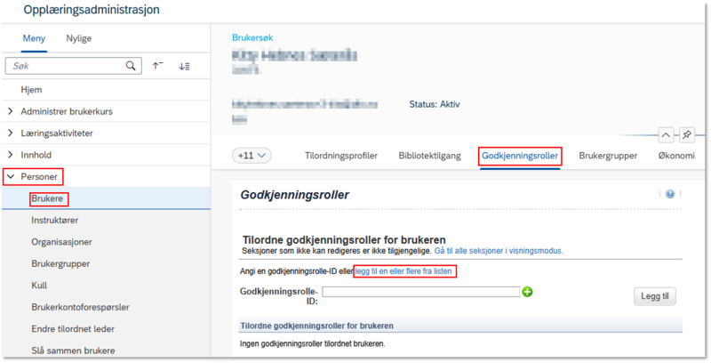This screenshot has height=363, width=711.
Task: Click 'Status: Aktiv' text
Action: pyautogui.click(x=435, y=104)
